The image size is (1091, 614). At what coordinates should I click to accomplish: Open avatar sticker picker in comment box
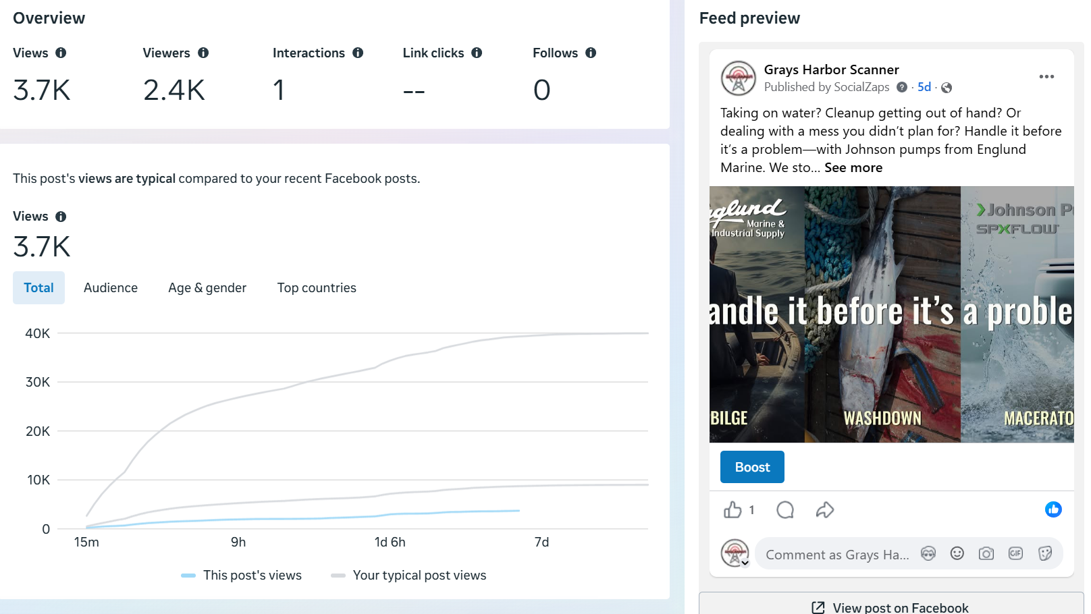928,554
